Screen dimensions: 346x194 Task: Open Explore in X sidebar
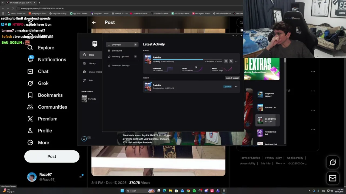[41, 48]
